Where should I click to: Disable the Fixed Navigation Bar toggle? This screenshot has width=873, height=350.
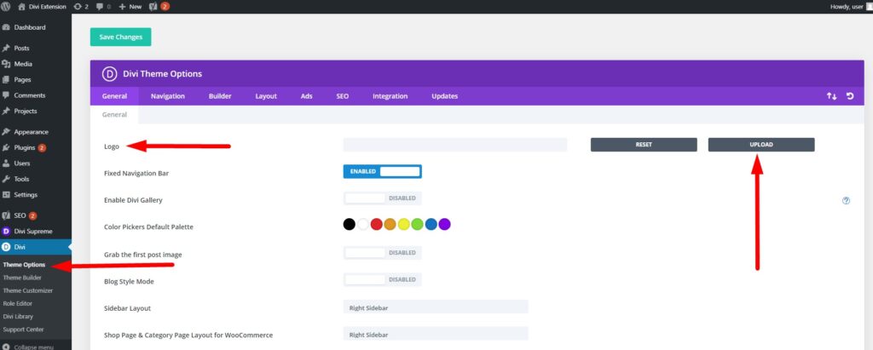point(383,171)
